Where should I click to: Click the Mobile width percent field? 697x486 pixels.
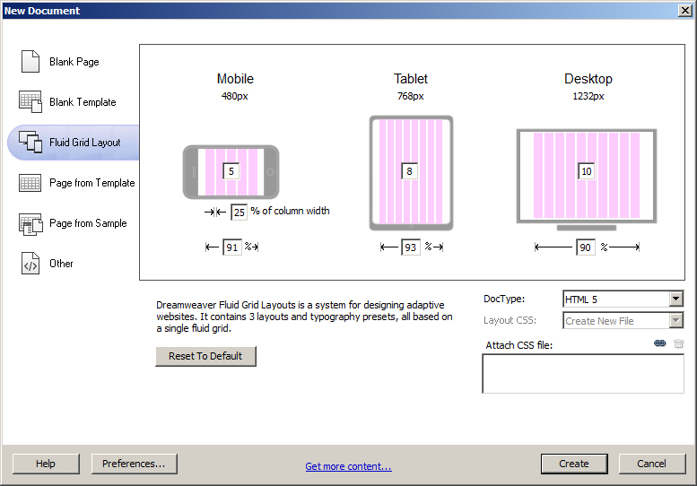click(232, 247)
